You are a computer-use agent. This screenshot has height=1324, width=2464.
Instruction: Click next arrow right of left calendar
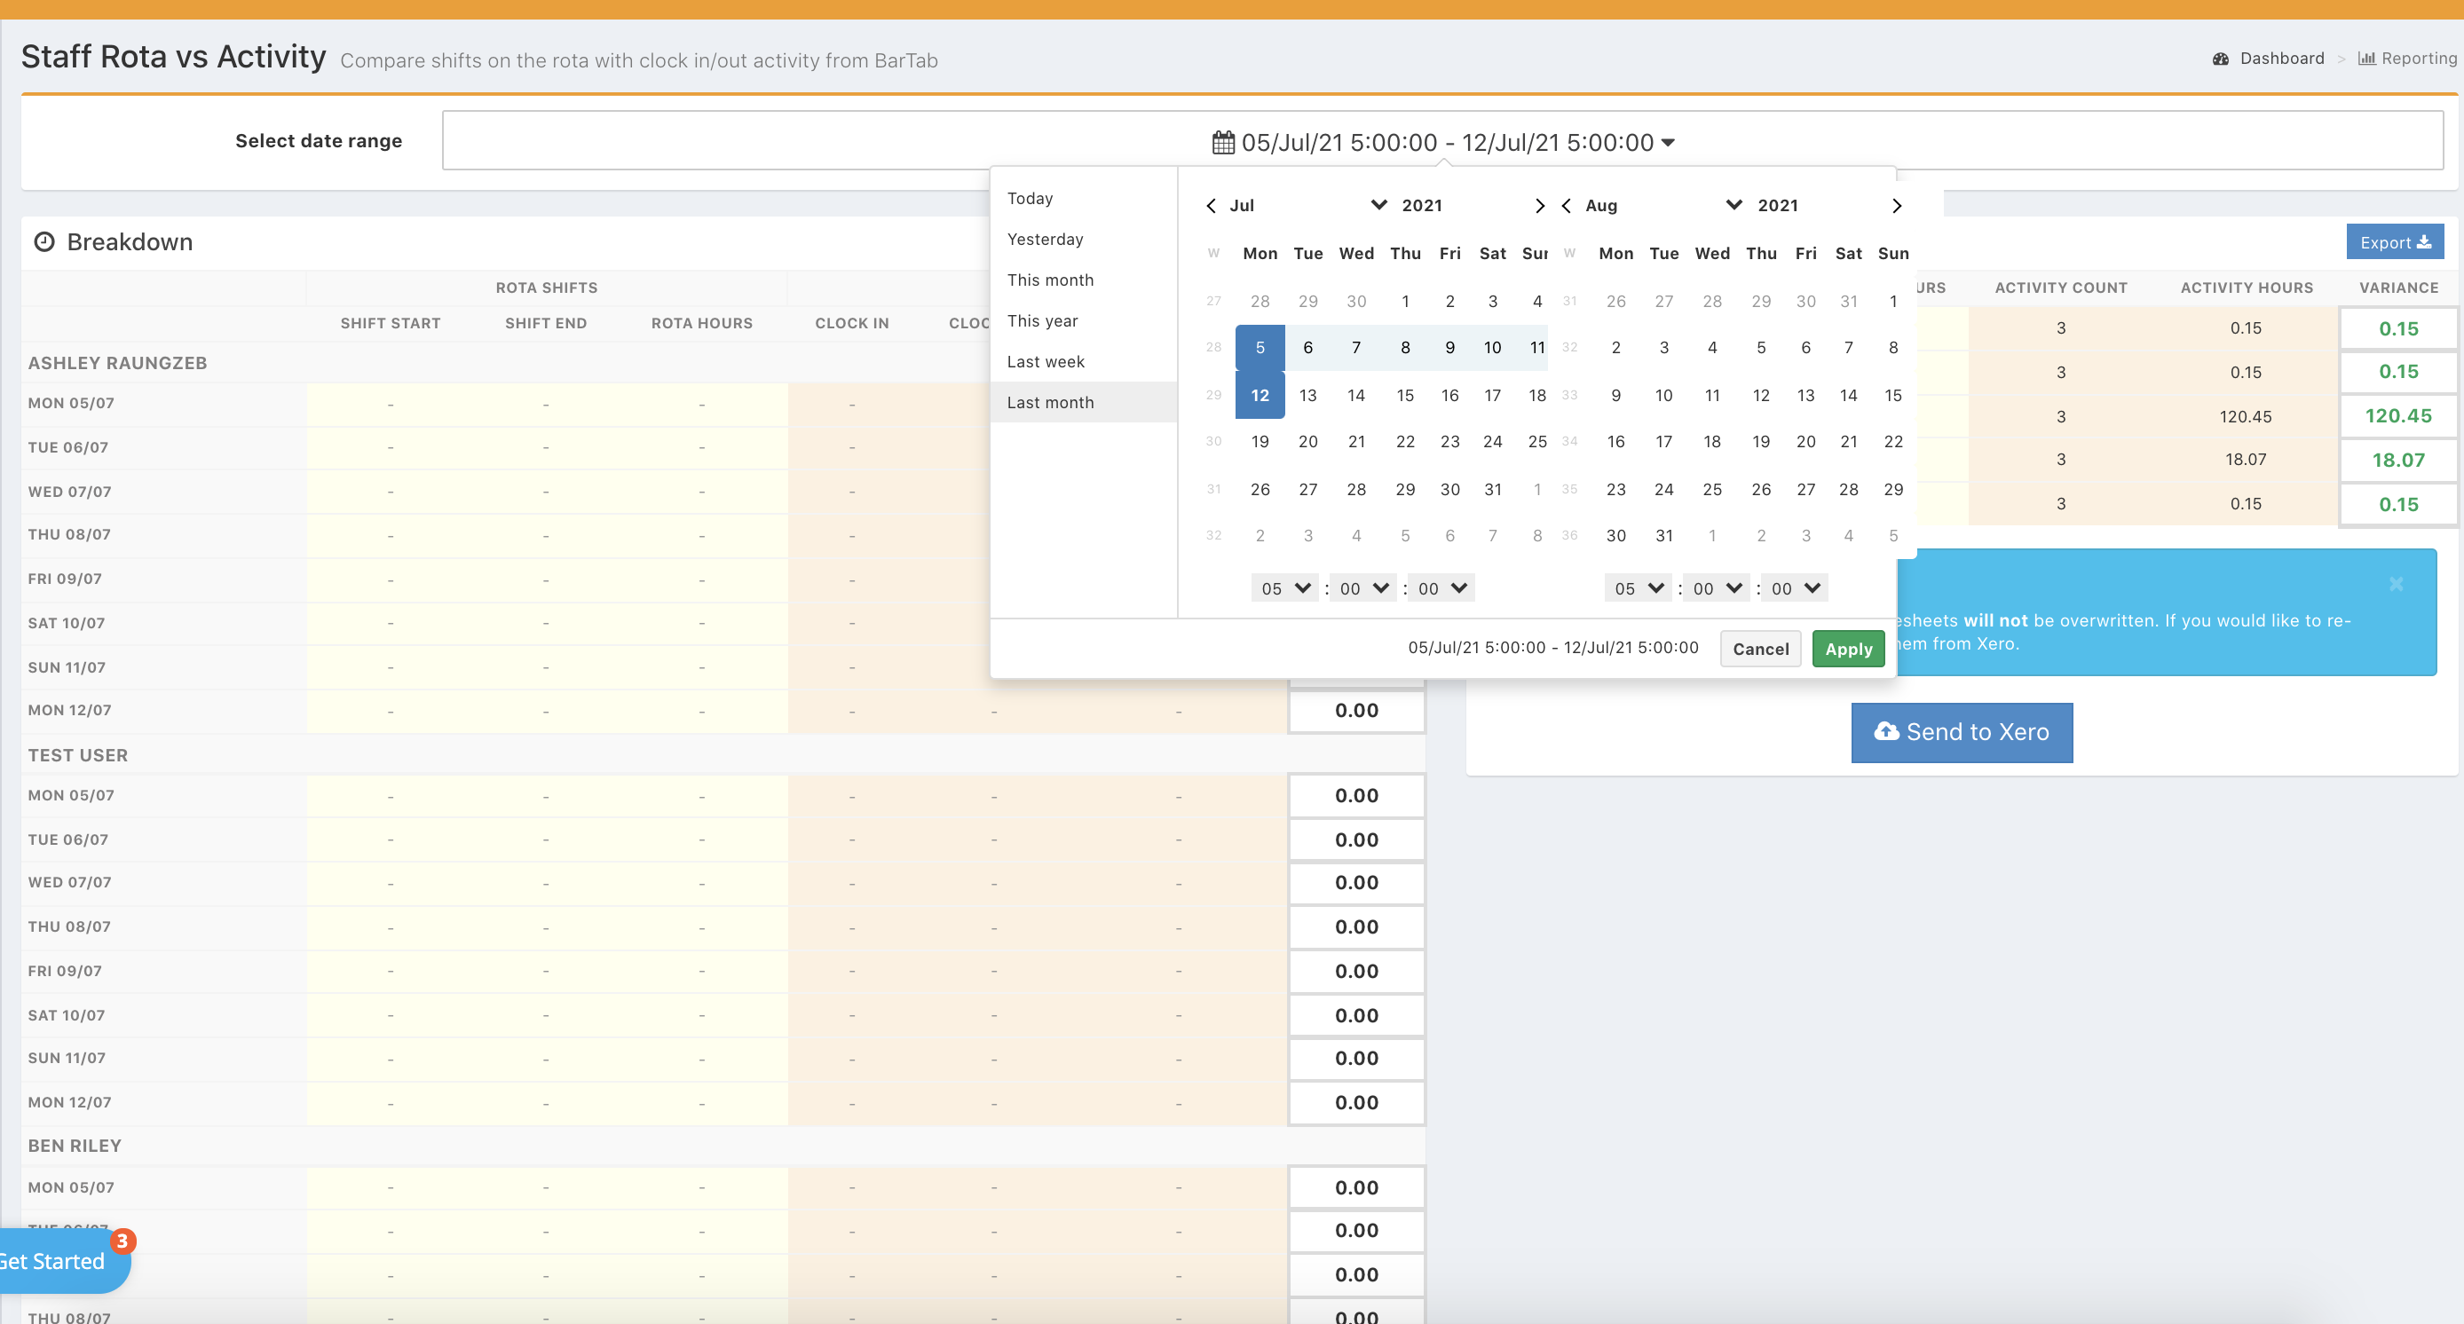1539,206
